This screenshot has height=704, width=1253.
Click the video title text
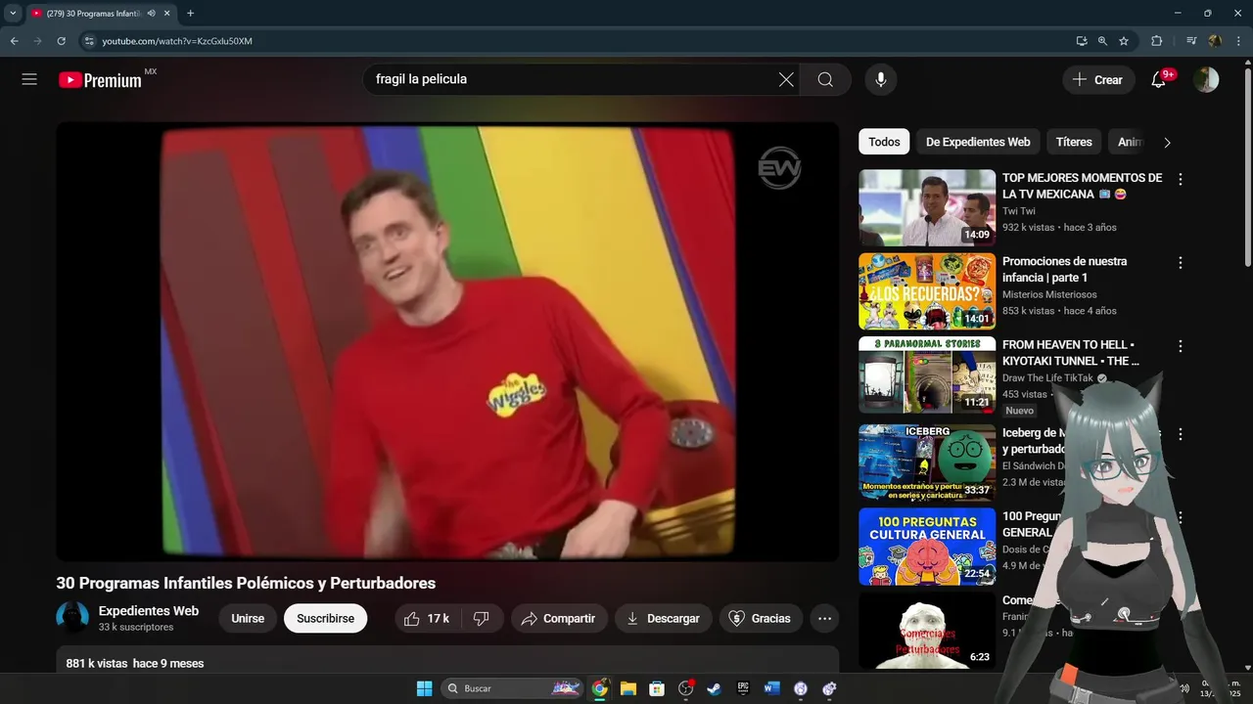point(246,583)
